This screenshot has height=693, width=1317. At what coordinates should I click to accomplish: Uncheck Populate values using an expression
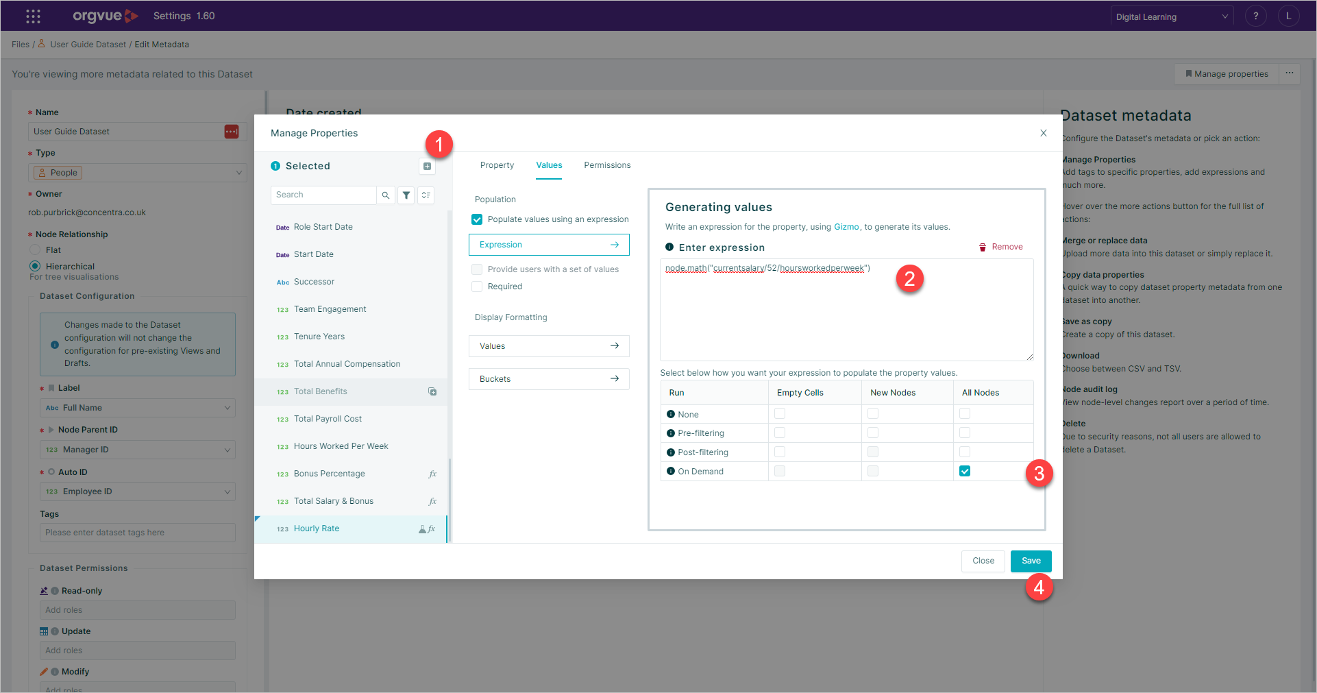pos(477,219)
